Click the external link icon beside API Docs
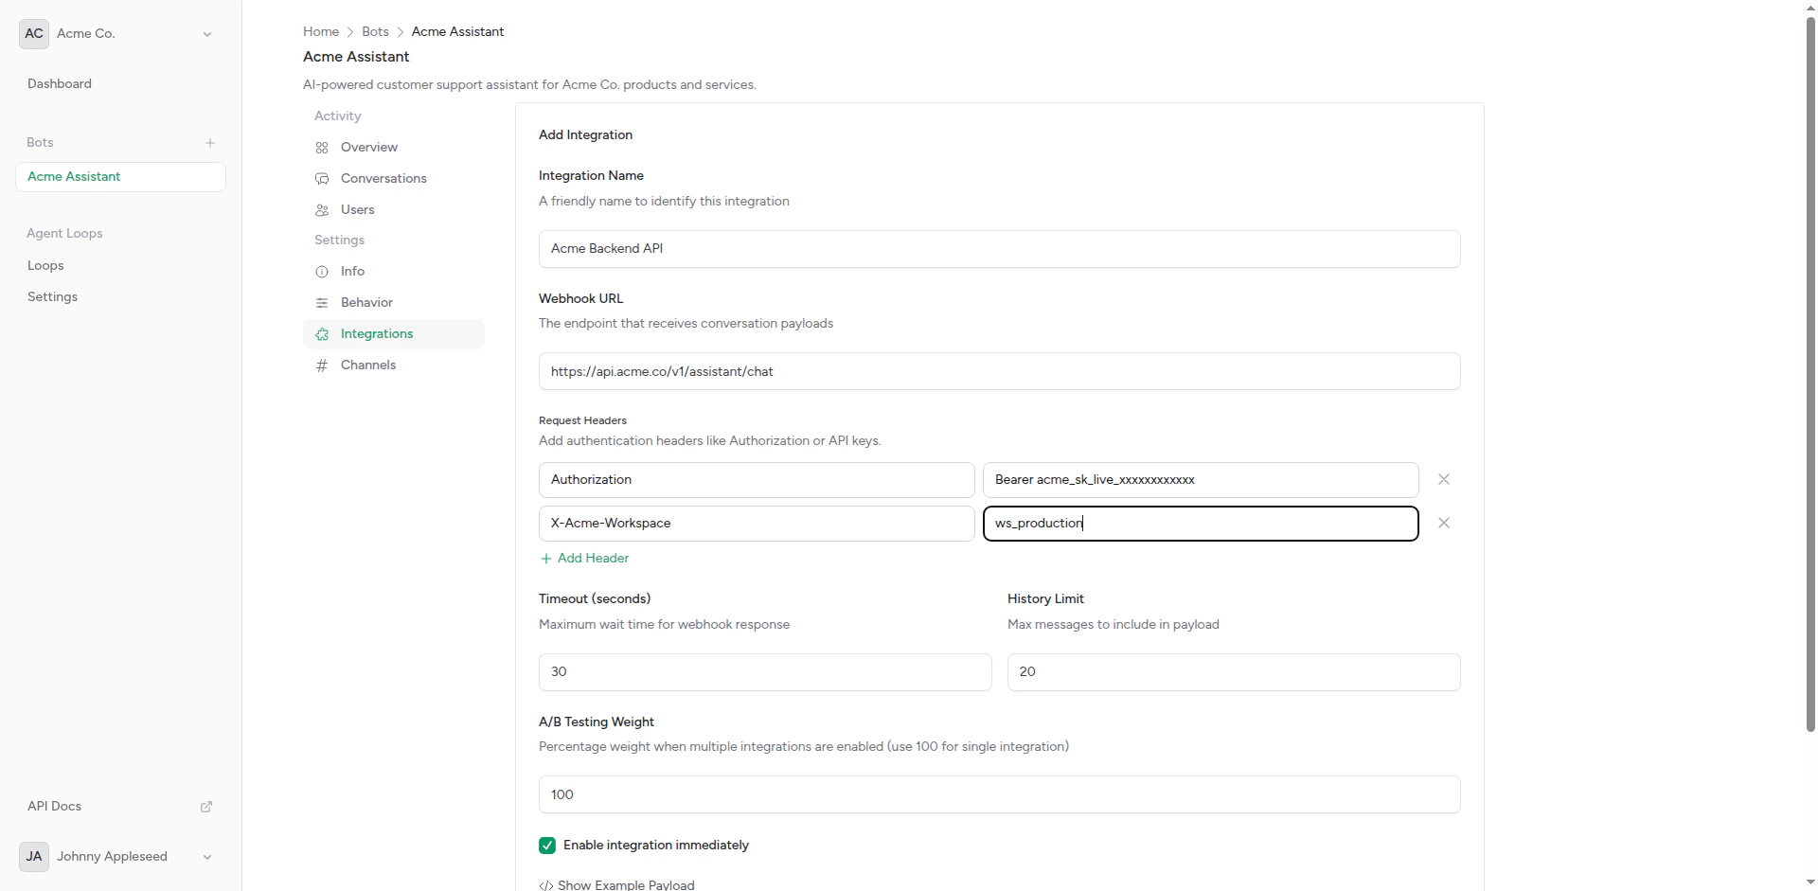 point(206,806)
